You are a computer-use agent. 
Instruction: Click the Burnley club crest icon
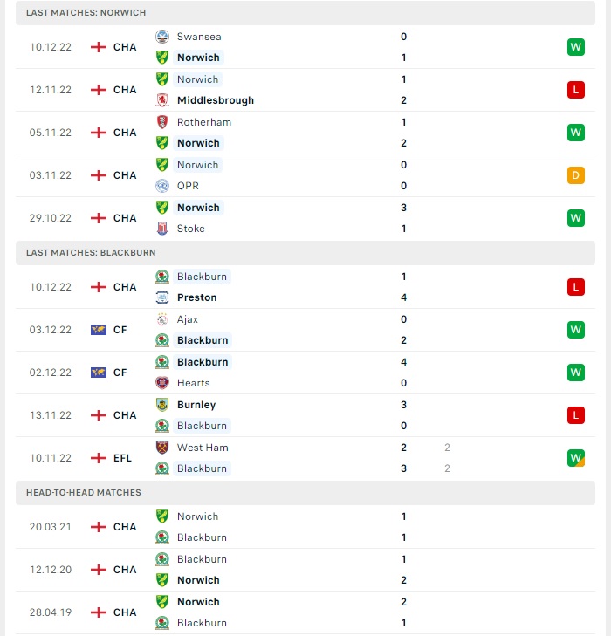click(162, 405)
